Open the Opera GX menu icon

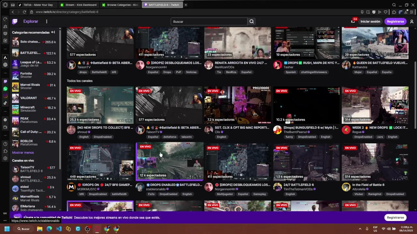coord(5,5)
